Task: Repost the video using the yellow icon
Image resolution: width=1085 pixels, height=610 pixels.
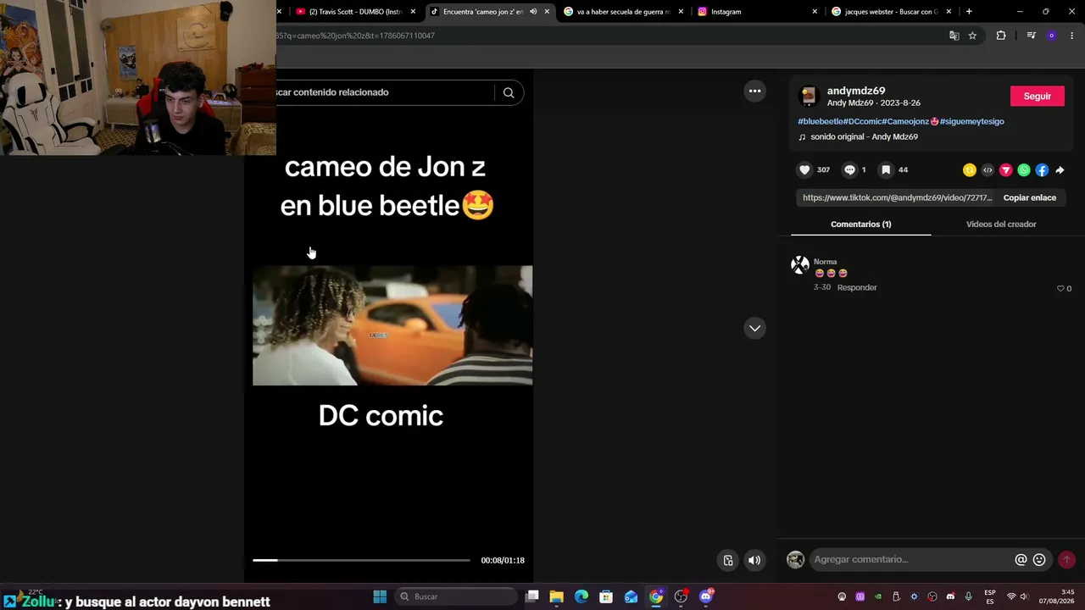Action: coord(970,170)
